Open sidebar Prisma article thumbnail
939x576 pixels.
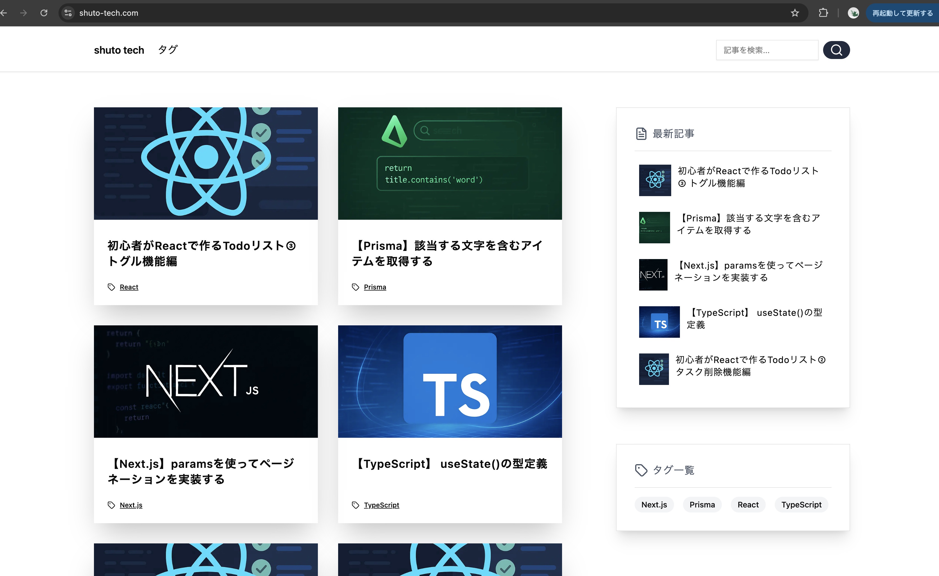(655, 227)
